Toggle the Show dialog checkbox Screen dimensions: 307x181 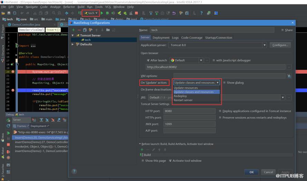[x=224, y=83]
